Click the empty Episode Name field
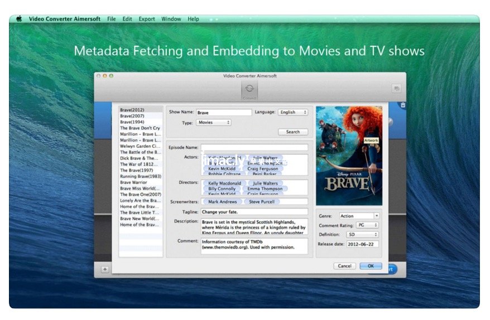 click(x=254, y=147)
